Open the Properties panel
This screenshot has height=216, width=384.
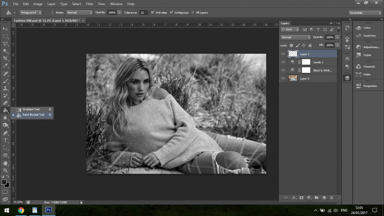coord(370,86)
